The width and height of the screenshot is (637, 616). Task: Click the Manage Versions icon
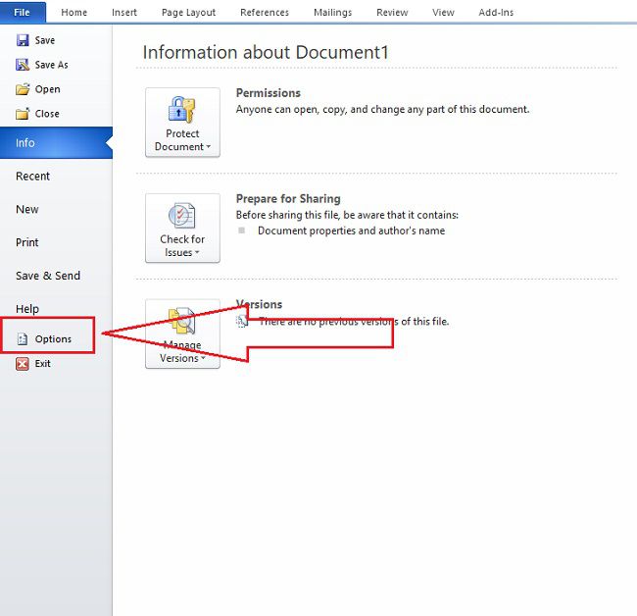coord(182,321)
